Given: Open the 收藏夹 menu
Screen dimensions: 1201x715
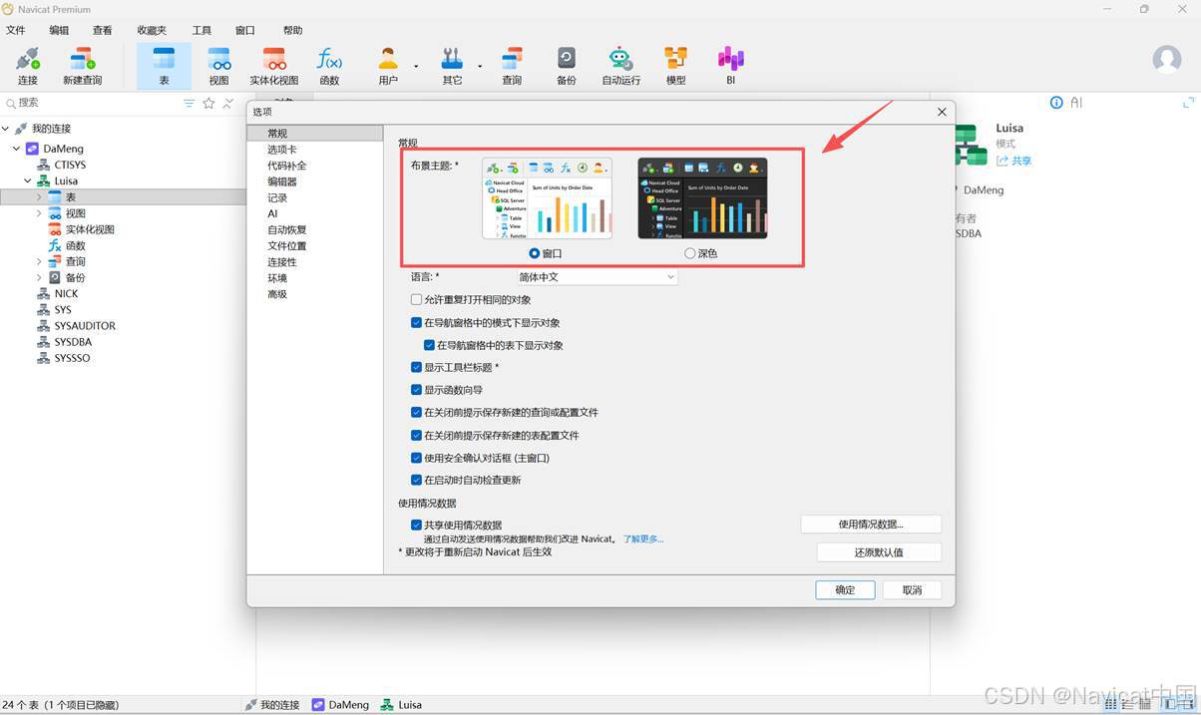Looking at the screenshot, I should point(153,31).
